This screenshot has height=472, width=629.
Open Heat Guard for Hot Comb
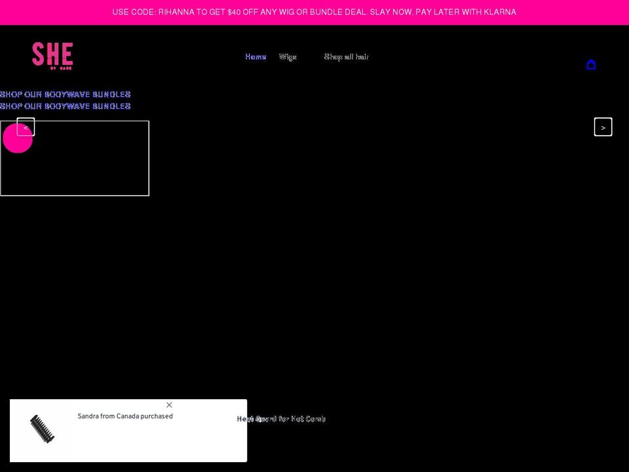coord(280,419)
